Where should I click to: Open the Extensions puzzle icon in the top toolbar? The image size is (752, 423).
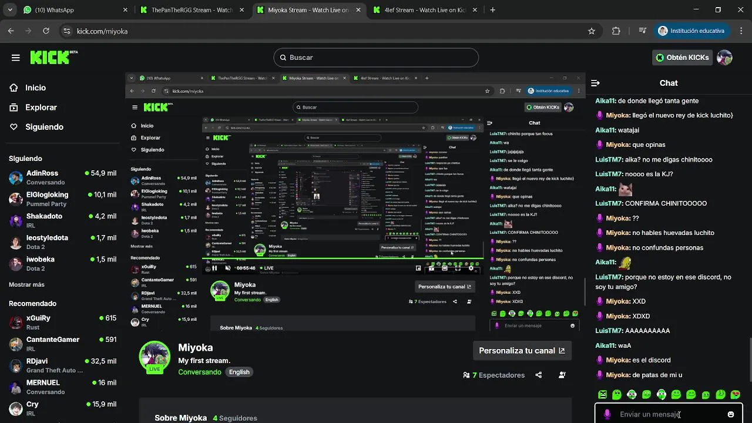pyautogui.click(x=616, y=31)
